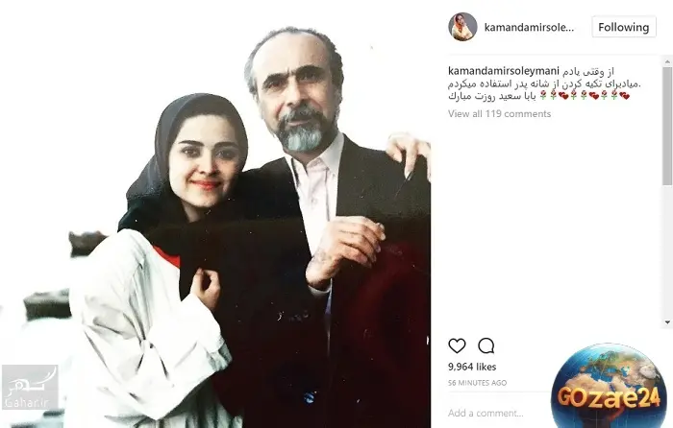Click the caption panel scrollbar thumb
The image size is (673, 428).
tap(667, 127)
